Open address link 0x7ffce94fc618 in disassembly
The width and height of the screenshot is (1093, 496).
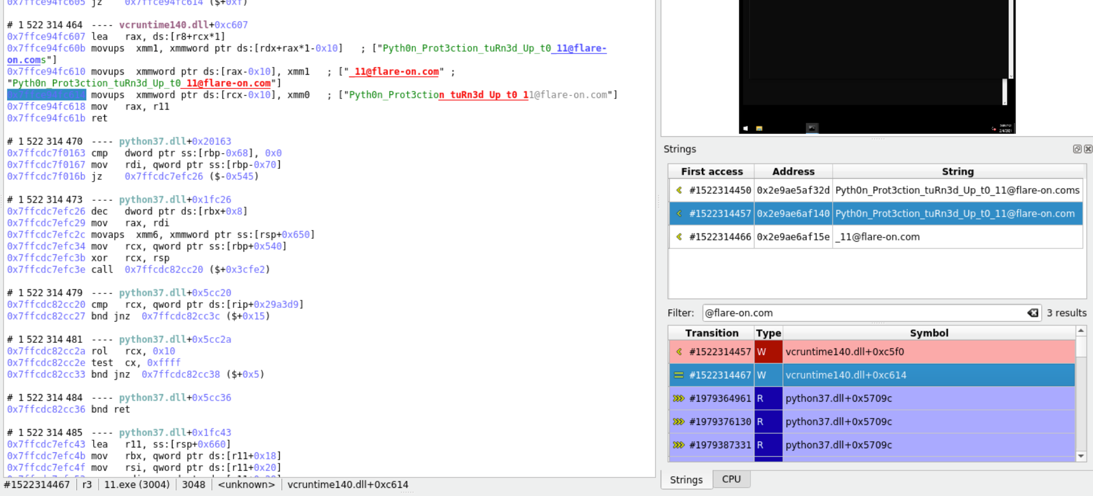pyautogui.click(x=46, y=107)
